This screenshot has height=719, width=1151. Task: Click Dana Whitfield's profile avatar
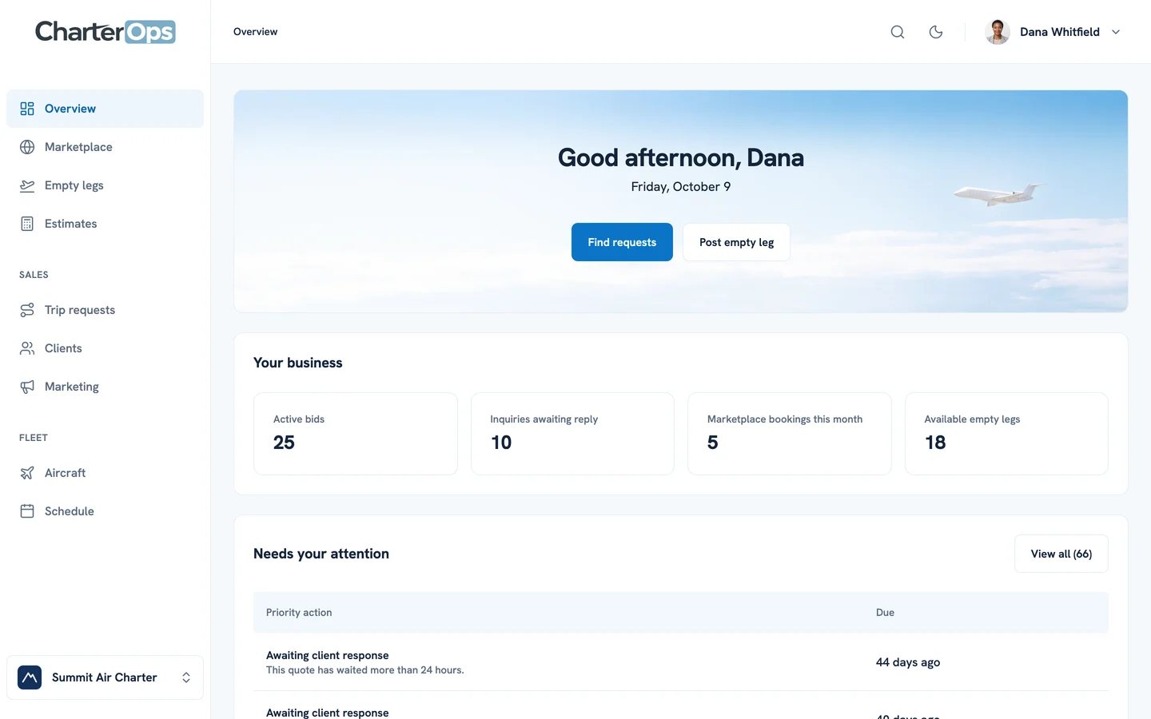(998, 32)
